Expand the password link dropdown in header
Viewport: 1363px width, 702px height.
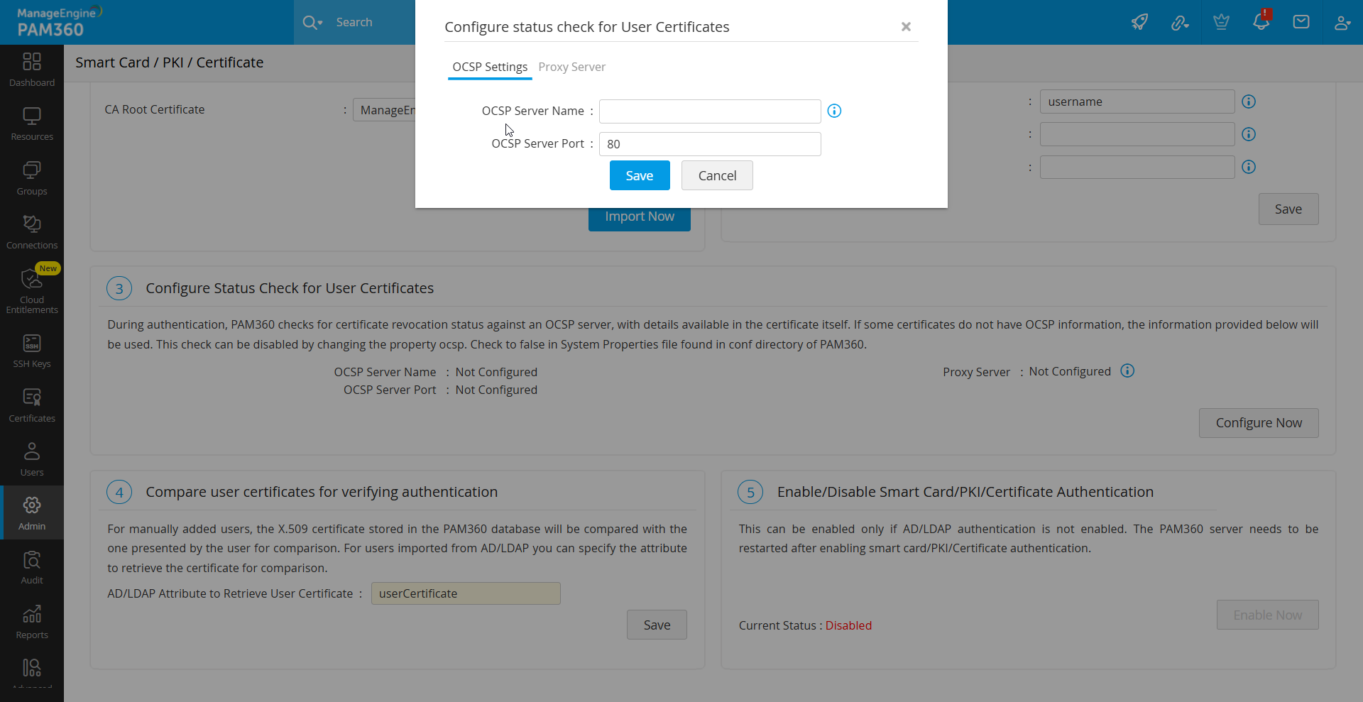pos(1181,22)
